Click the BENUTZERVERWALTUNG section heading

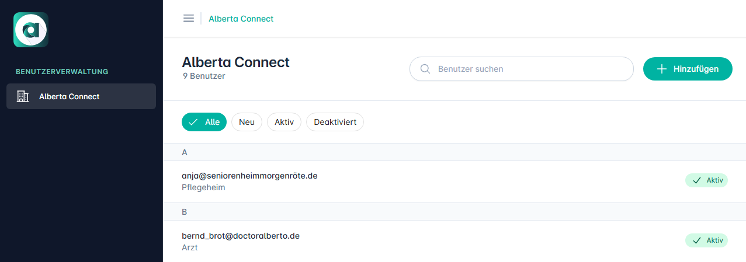(62, 72)
